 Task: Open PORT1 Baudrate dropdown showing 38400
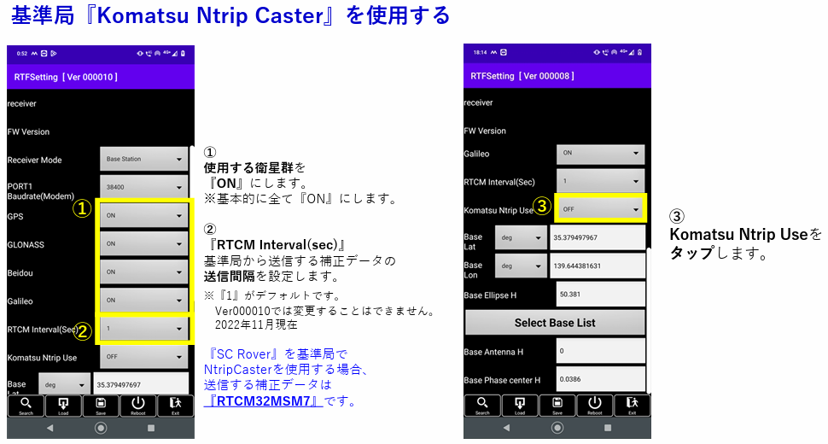click(143, 187)
